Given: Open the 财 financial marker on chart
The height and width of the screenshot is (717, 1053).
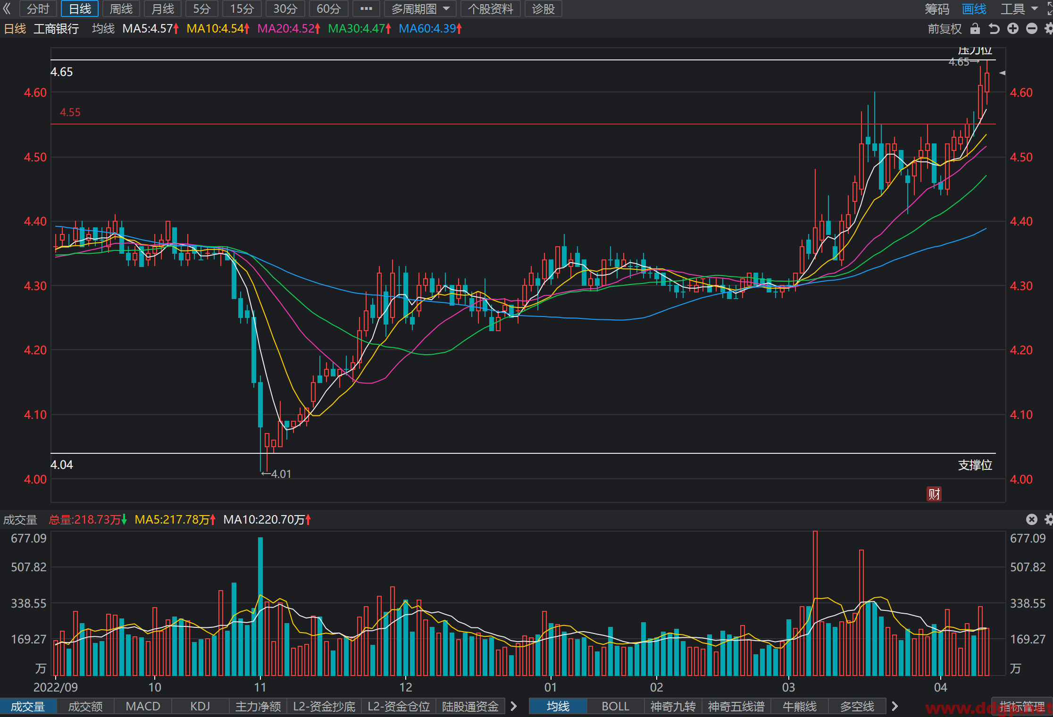Looking at the screenshot, I should tap(934, 494).
